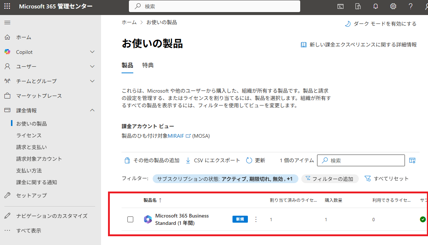428x245 pixels.
Task: Open the Cloud Shell terminal icon
Action: point(340,6)
